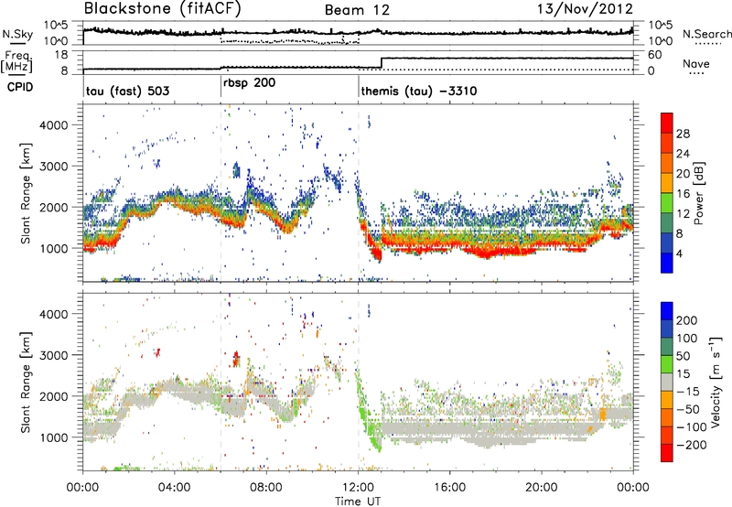Click the date '13/Nov/2012'
Screen dimensions: 732x507
(585, 9)
